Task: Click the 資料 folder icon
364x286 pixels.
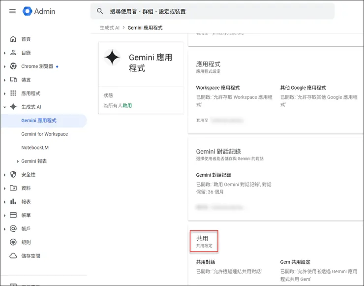Action: click(13, 188)
